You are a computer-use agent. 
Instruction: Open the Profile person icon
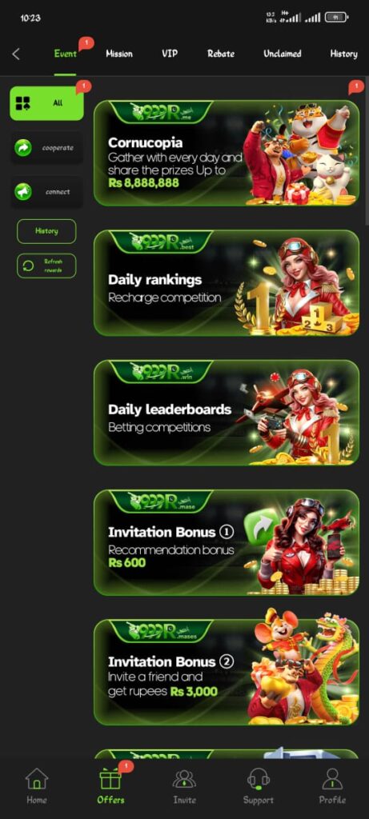coord(332,778)
